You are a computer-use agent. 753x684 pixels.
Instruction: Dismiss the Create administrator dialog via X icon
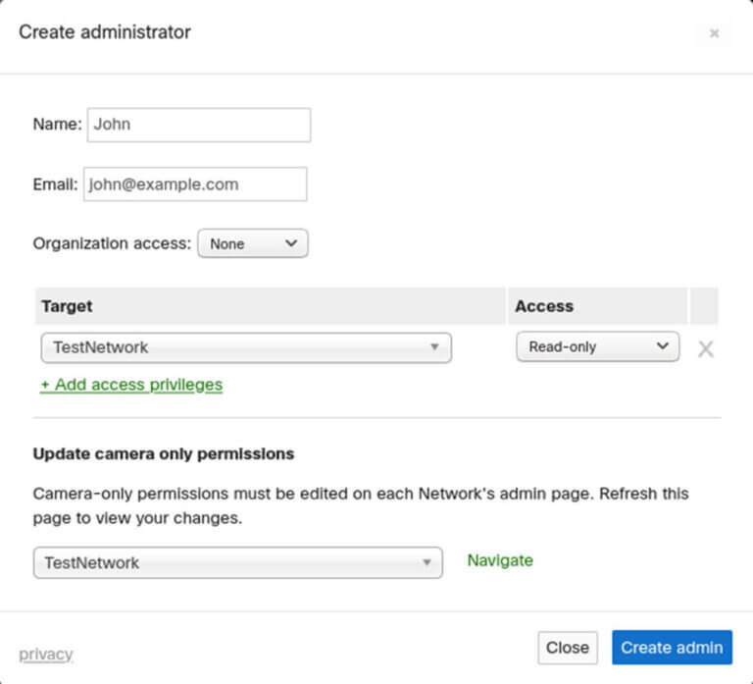pyautogui.click(x=714, y=33)
